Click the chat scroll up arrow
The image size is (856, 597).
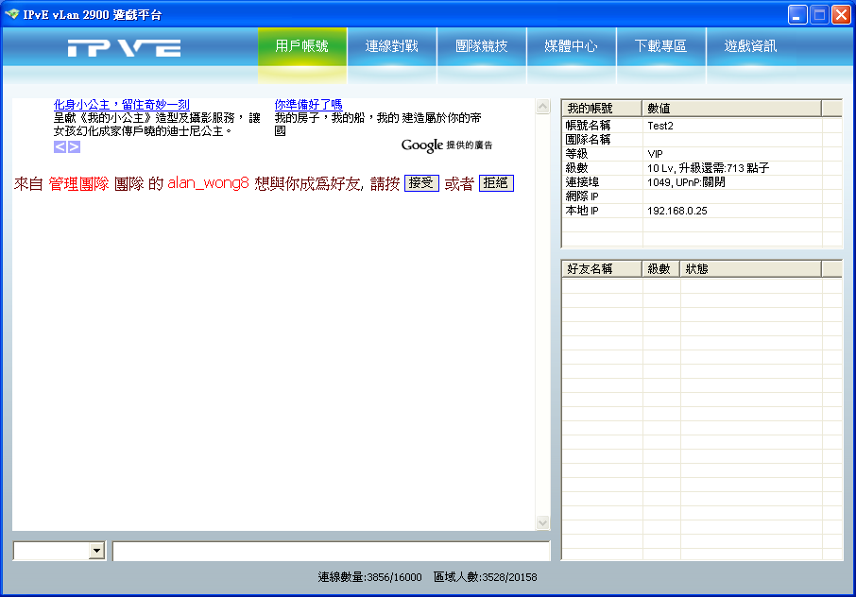(x=542, y=107)
